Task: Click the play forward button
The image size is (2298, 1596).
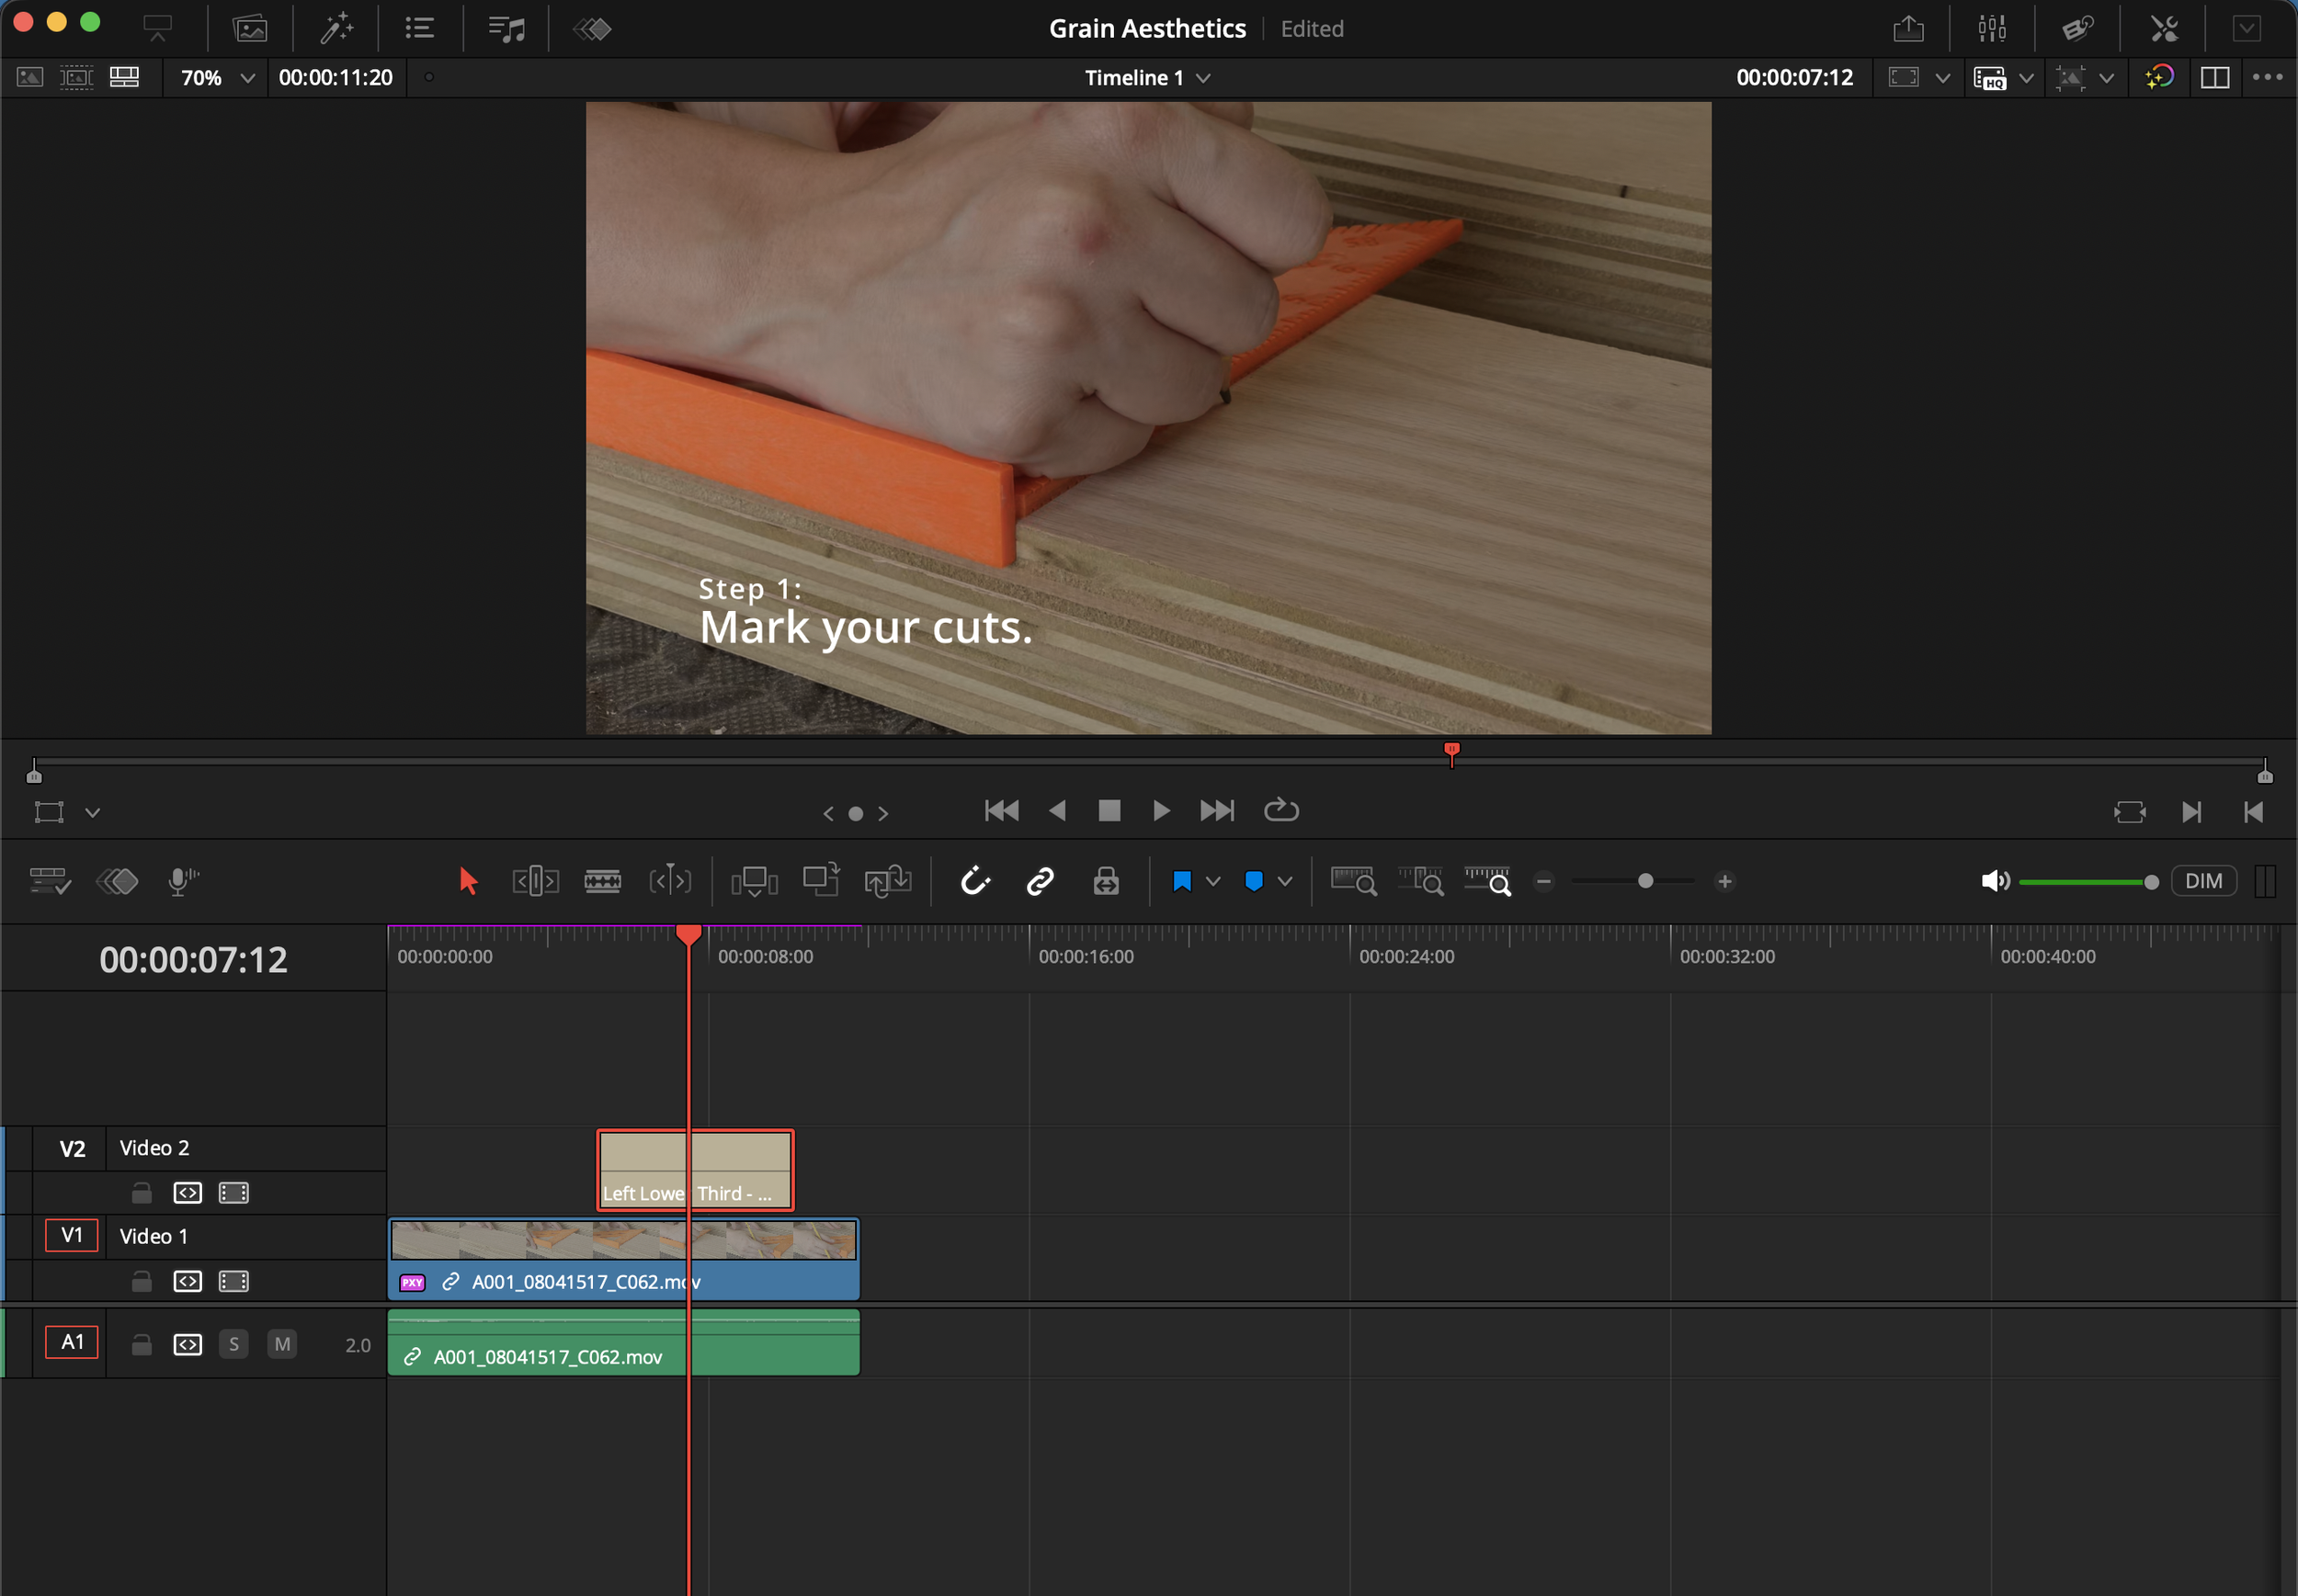Action: pyautogui.click(x=1161, y=811)
